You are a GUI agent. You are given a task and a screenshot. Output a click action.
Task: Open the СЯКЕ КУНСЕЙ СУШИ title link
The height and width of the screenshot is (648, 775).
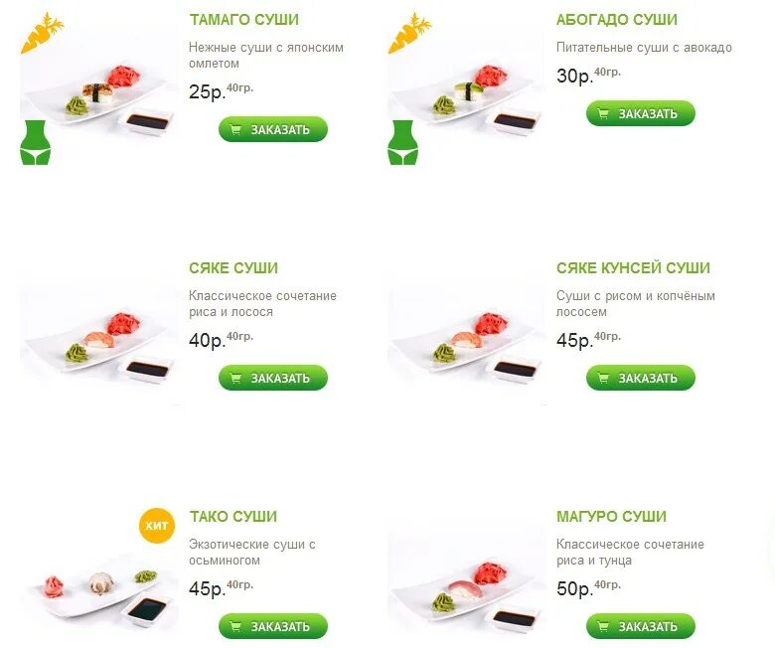point(633,268)
